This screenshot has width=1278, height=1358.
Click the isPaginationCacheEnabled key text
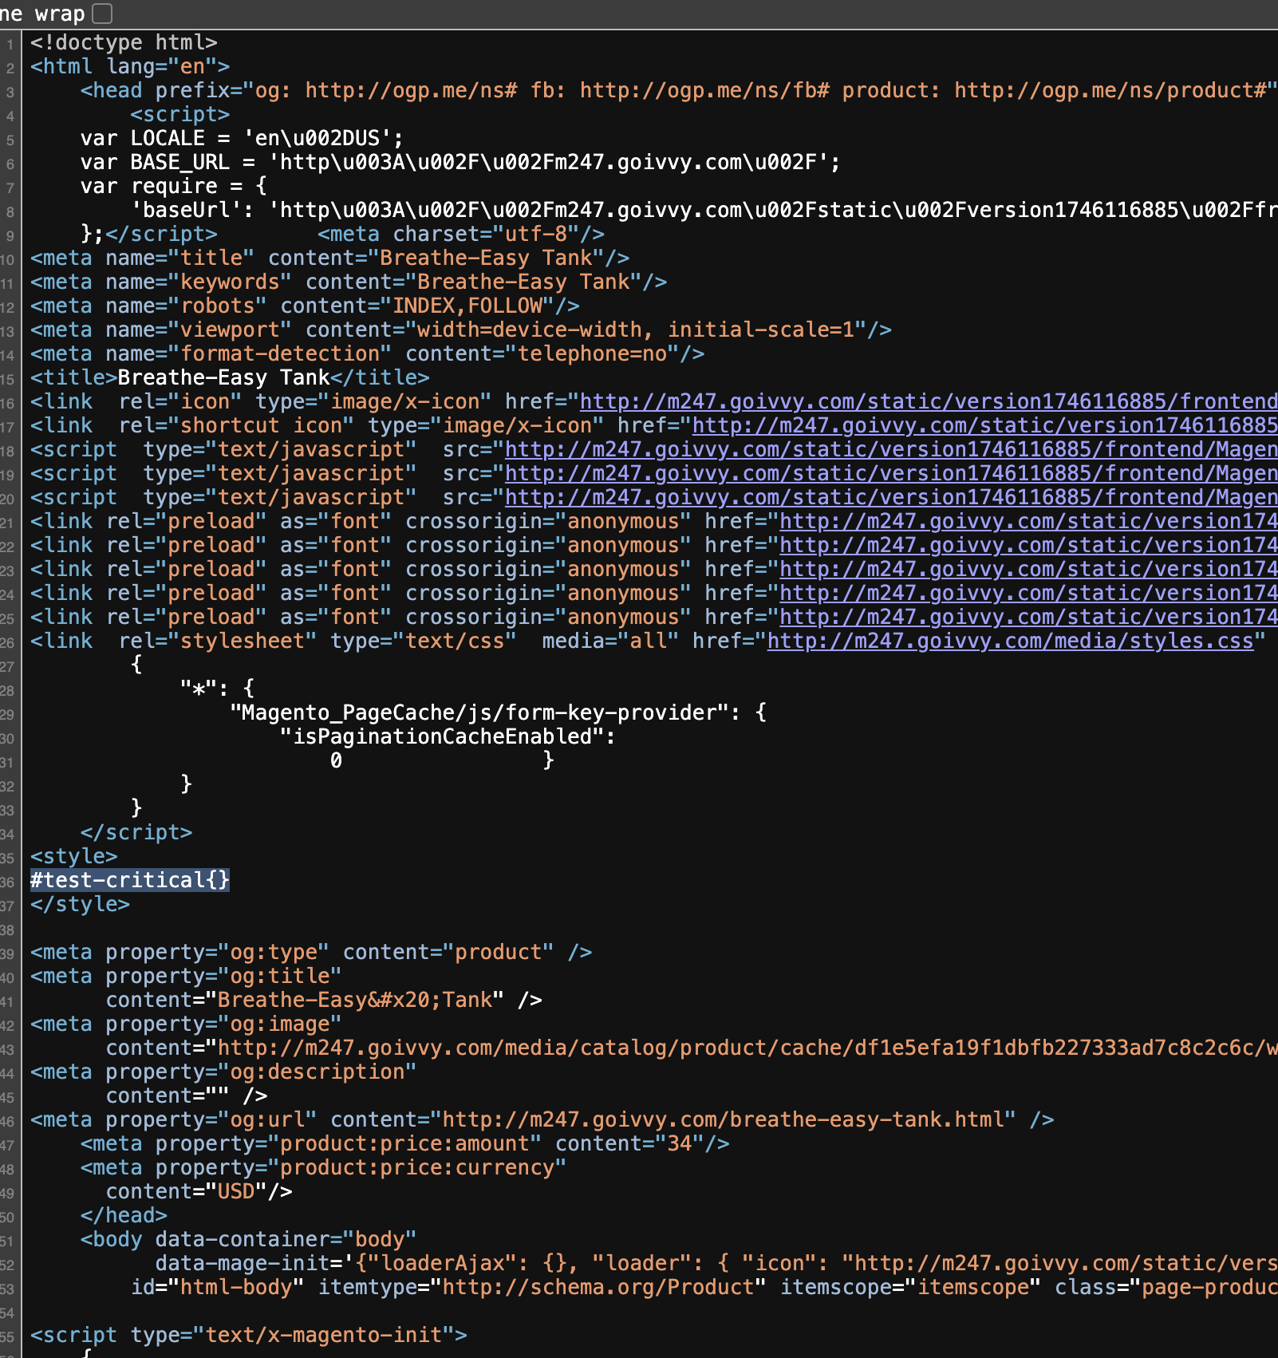click(443, 736)
